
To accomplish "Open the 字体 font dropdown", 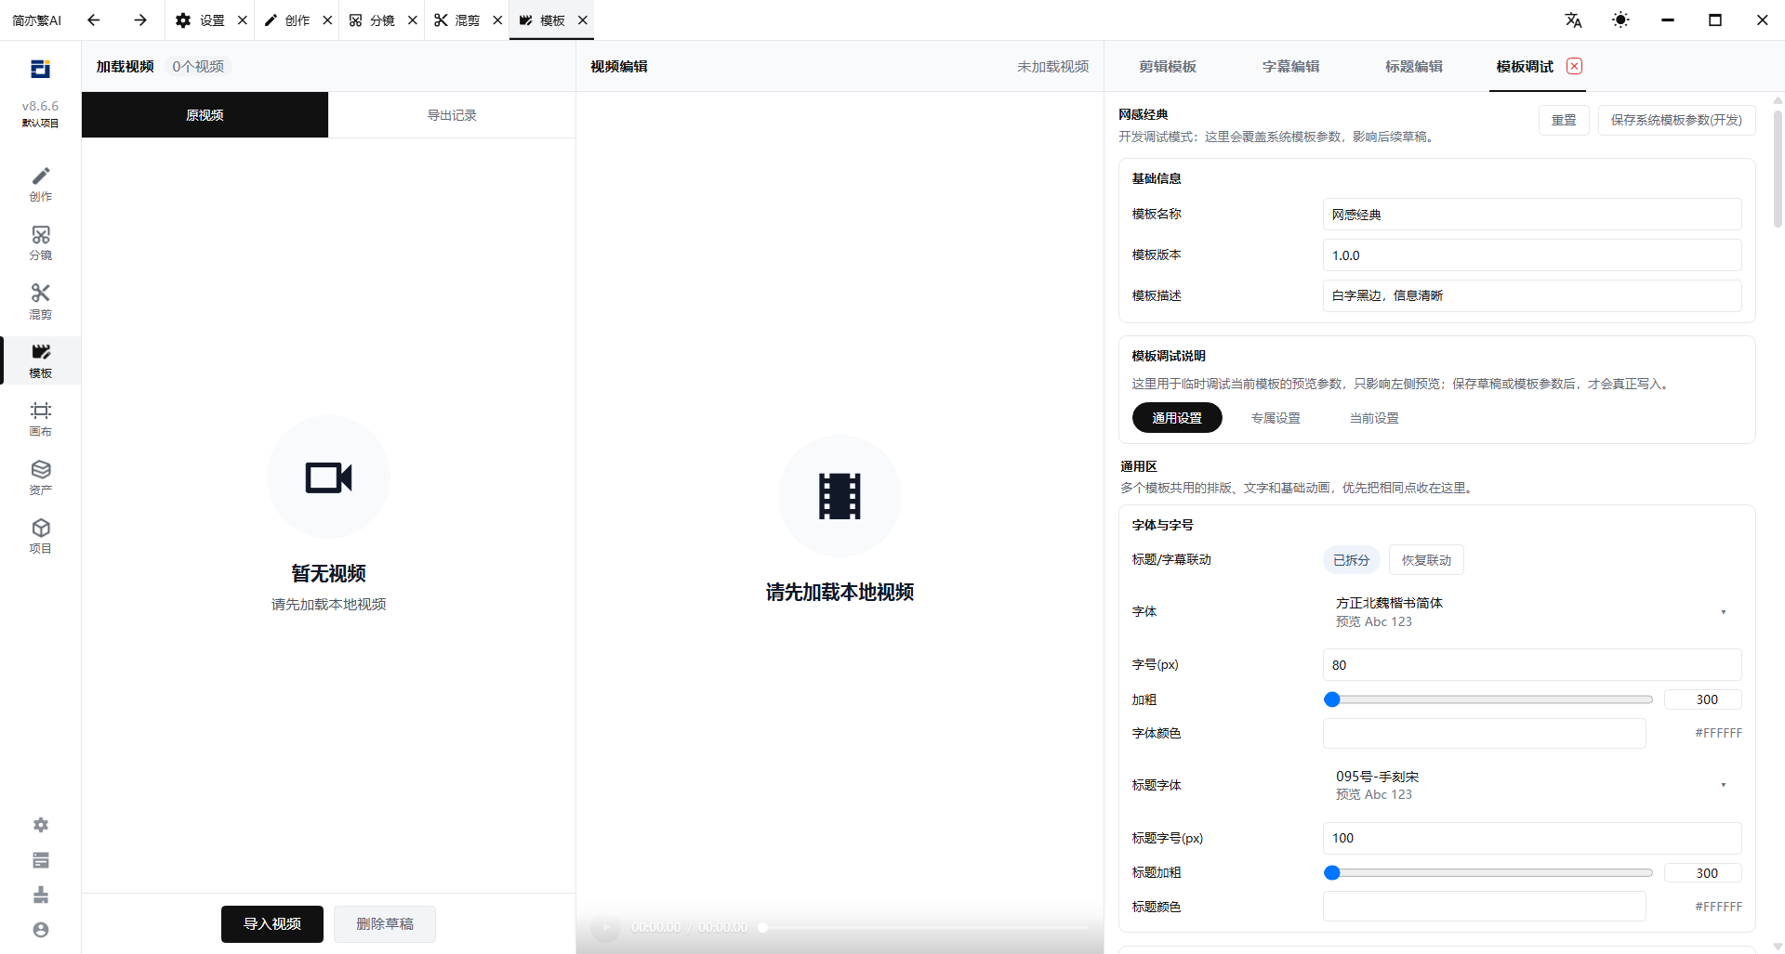I will (x=1532, y=611).
